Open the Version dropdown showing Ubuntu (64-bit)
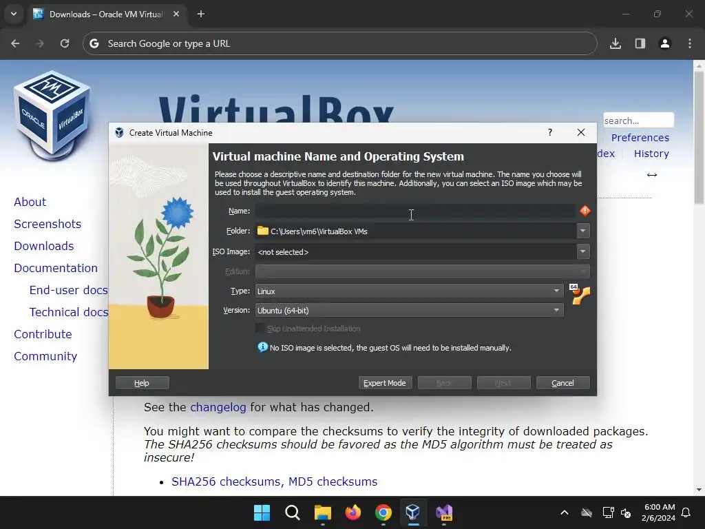Image resolution: width=705 pixels, height=529 pixels. click(x=409, y=311)
